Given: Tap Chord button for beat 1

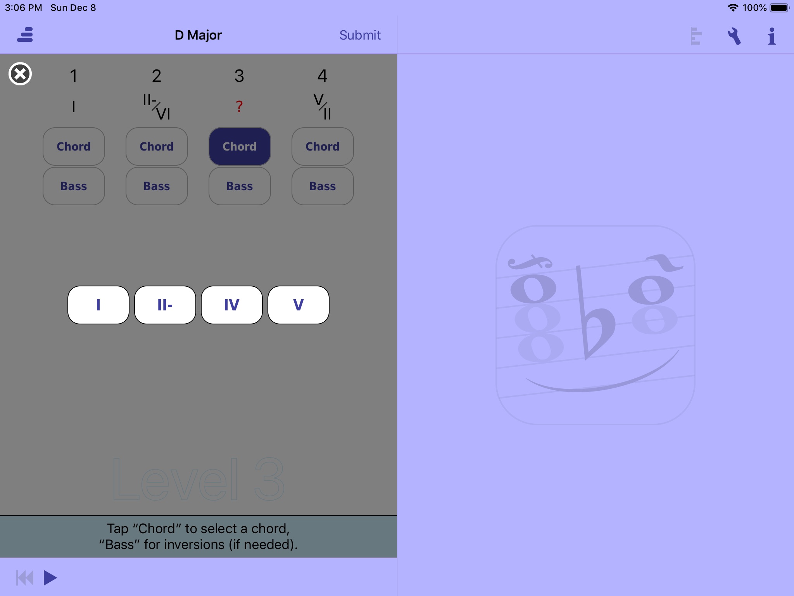Looking at the screenshot, I should point(74,146).
